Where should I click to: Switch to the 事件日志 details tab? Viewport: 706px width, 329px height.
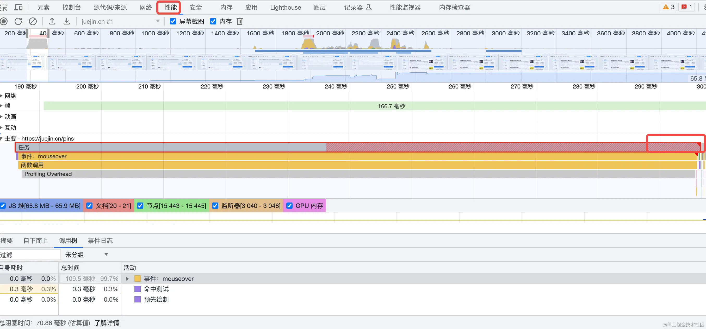[x=100, y=241]
